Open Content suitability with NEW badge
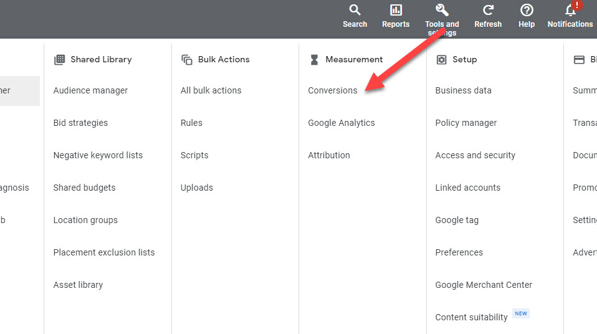The width and height of the screenshot is (597, 334). point(471,317)
